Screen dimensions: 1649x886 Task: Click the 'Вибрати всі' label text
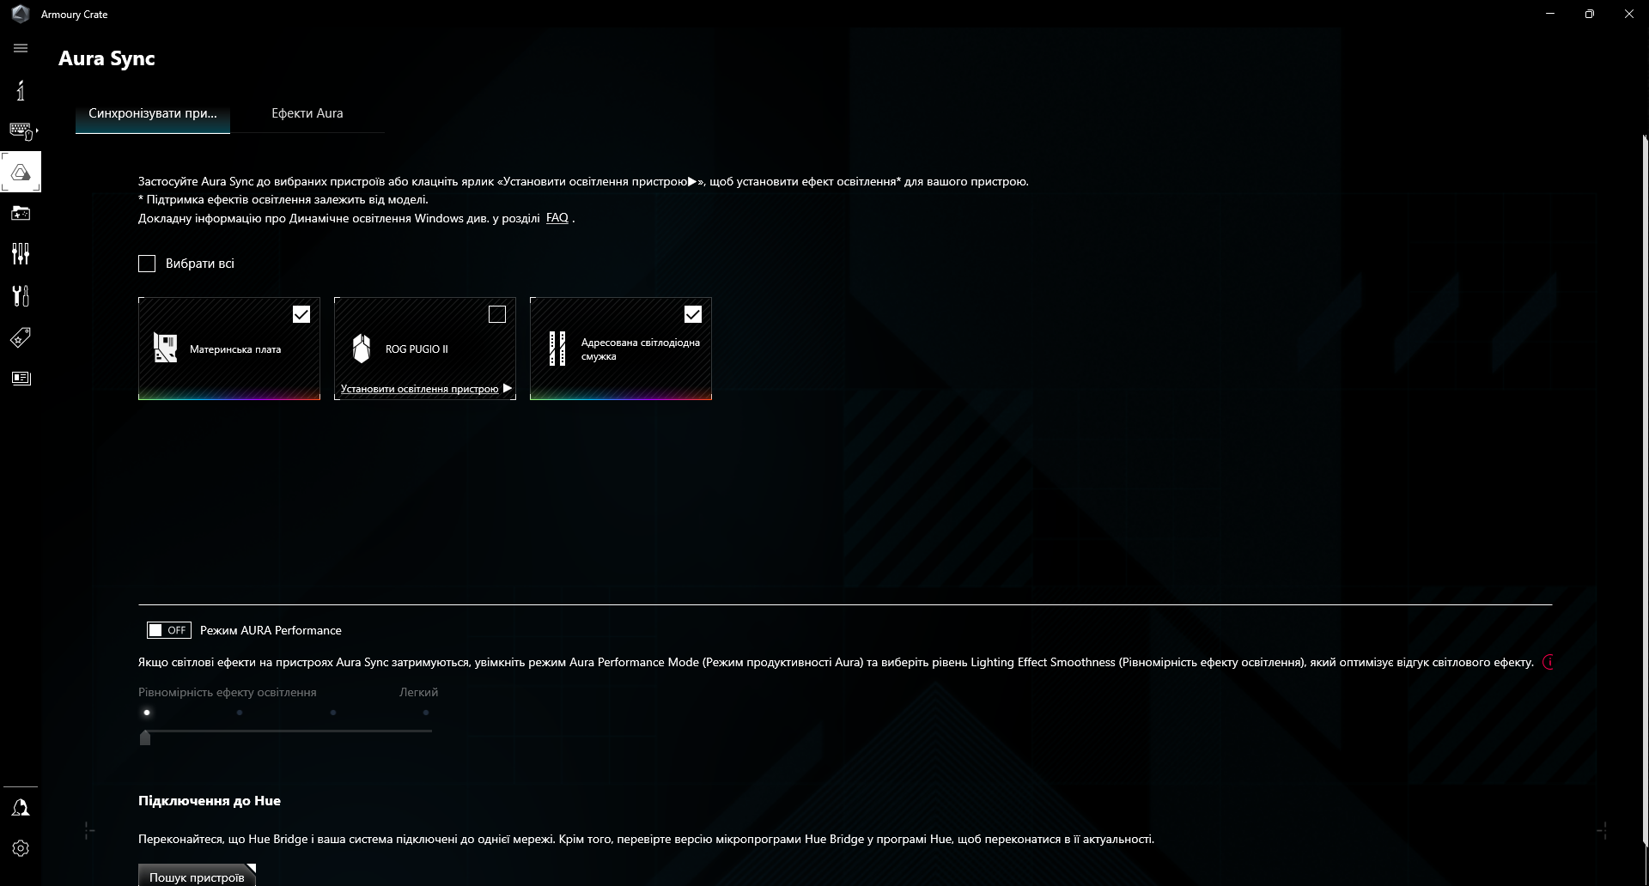(200, 264)
